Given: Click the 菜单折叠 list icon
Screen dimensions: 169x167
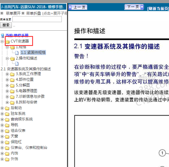Looking at the screenshot, I should point(23,13).
